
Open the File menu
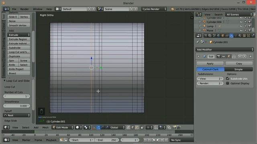[14, 9]
